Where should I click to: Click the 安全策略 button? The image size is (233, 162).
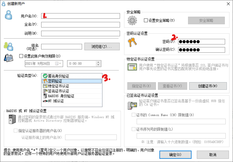tap(206, 20)
